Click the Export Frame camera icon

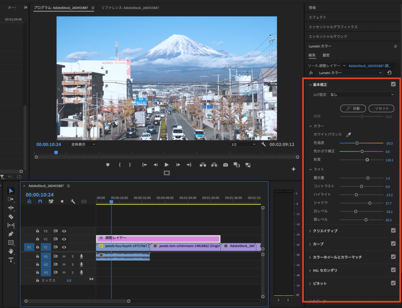point(225,165)
